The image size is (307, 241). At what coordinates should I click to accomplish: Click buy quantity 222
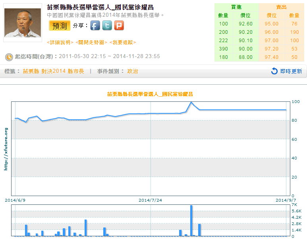click(223, 41)
